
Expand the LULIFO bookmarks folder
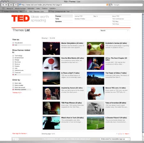pos(53,8)
